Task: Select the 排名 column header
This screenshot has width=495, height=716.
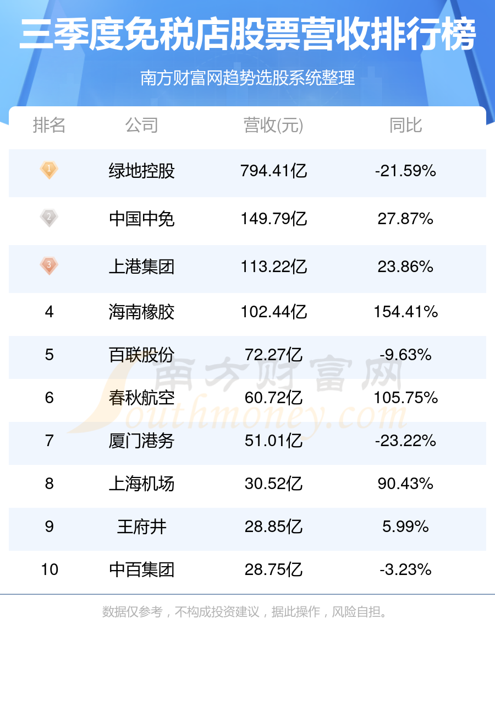Action: [x=49, y=126]
